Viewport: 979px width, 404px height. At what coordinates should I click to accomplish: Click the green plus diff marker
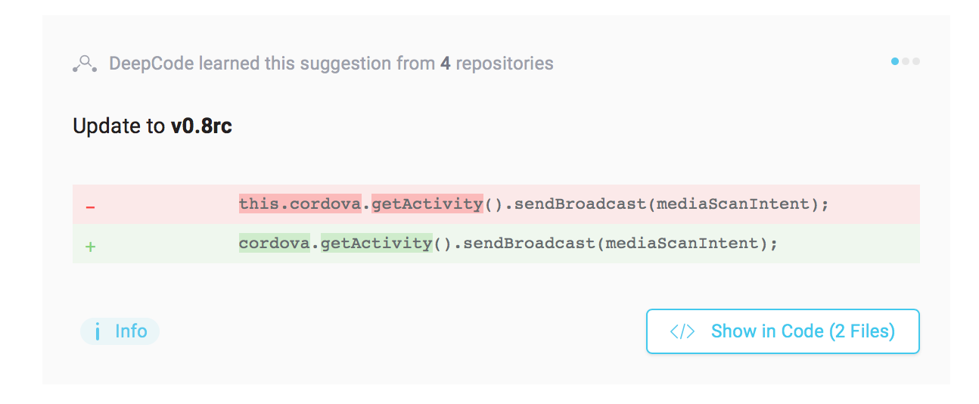90,246
